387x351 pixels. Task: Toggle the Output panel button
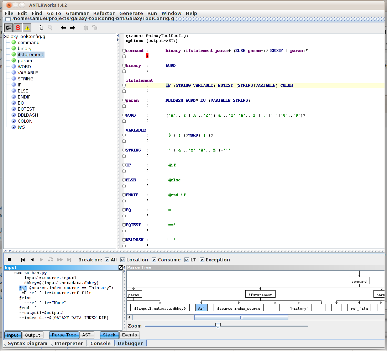(x=33, y=335)
